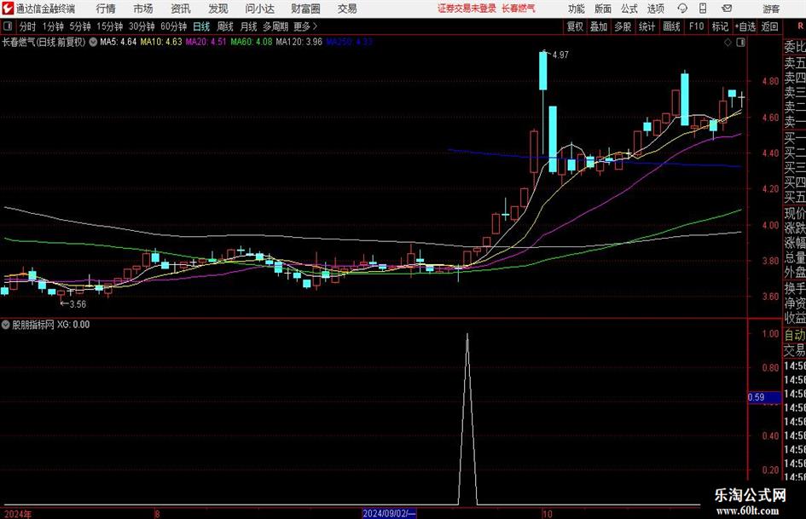The height and width of the screenshot is (519, 806).
Task: Click the 2024/09/02 date marker
Action: click(389, 513)
